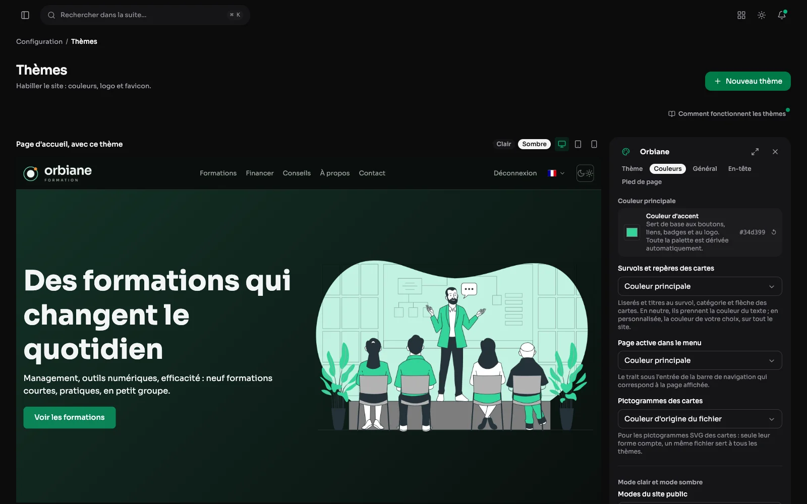Select tablet preview device icon
The width and height of the screenshot is (807, 504).
[578, 144]
